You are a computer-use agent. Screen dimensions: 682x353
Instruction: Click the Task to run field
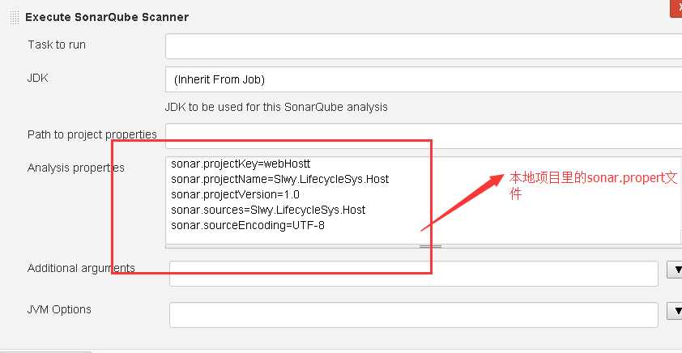tap(423, 46)
